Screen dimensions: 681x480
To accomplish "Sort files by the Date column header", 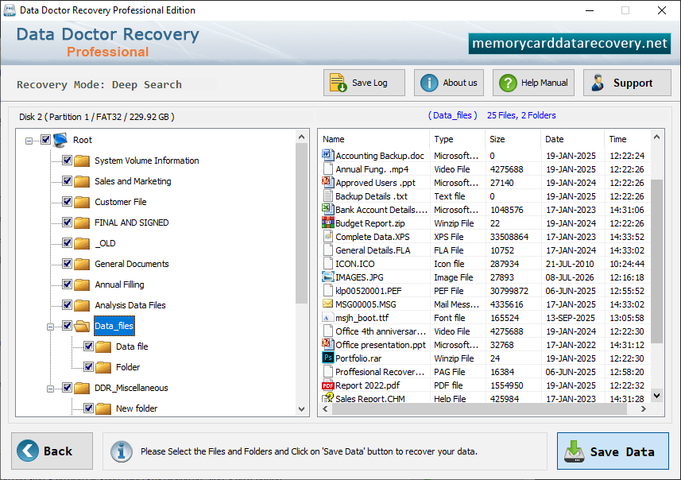I will [x=572, y=139].
